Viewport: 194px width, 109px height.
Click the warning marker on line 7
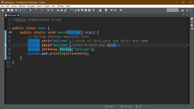click(5, 45)
